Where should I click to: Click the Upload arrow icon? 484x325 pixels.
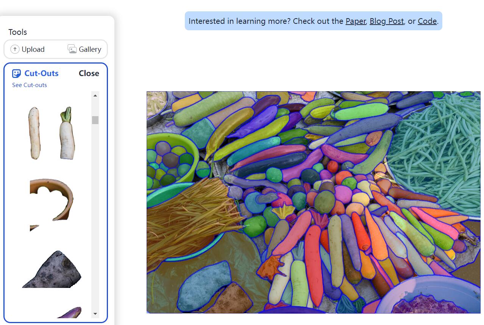[15, 49]
